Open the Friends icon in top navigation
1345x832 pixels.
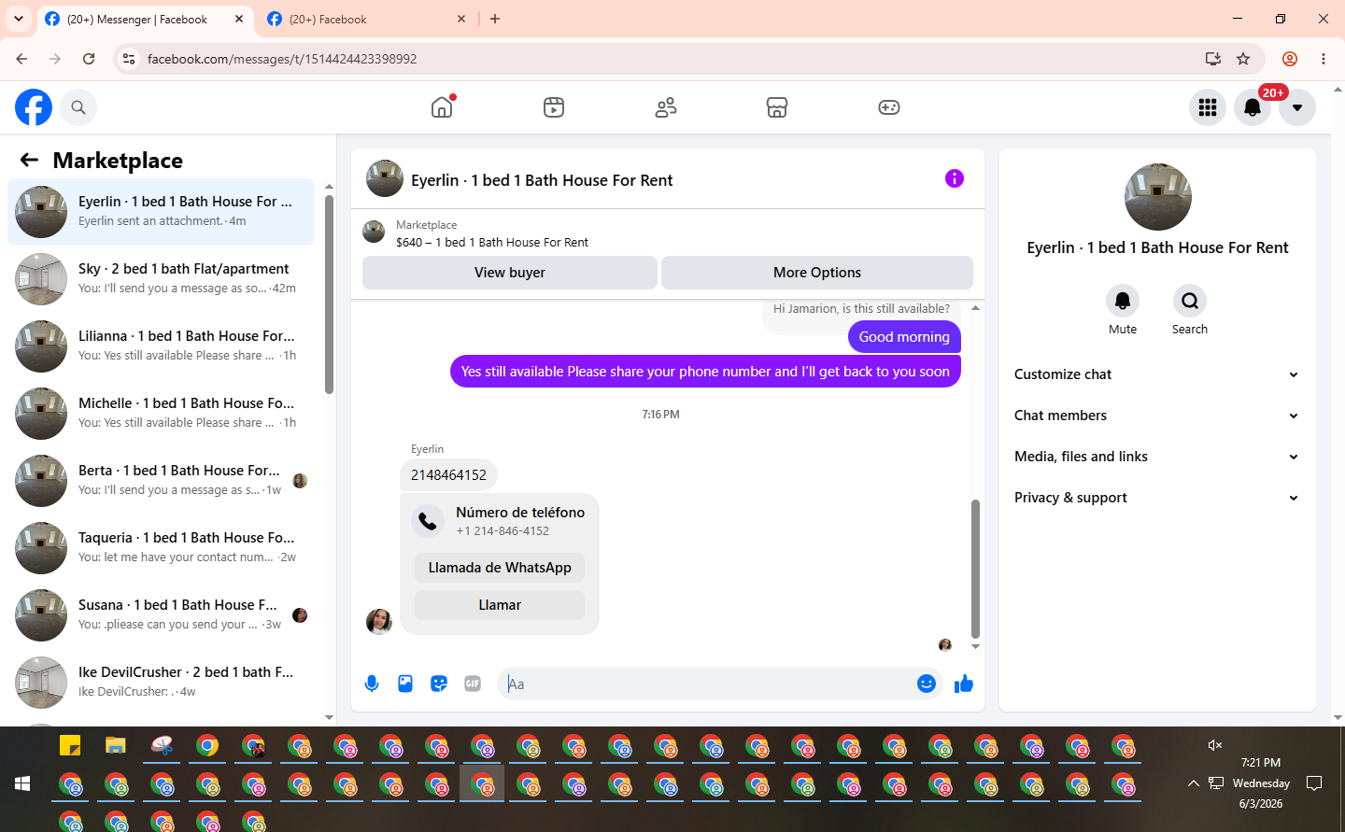click(x=666, y=107)
